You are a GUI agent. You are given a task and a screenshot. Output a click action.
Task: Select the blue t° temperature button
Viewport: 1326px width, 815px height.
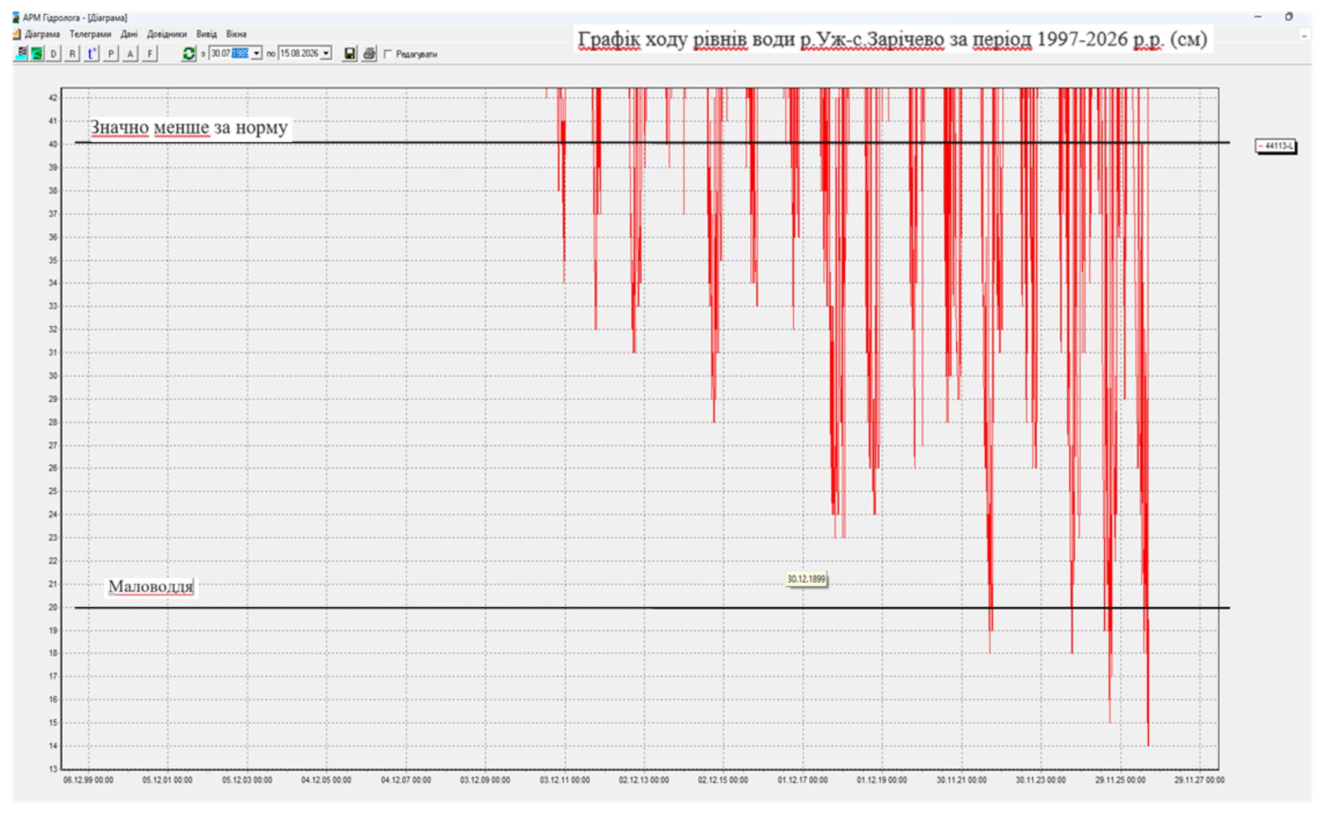[91, 53]
